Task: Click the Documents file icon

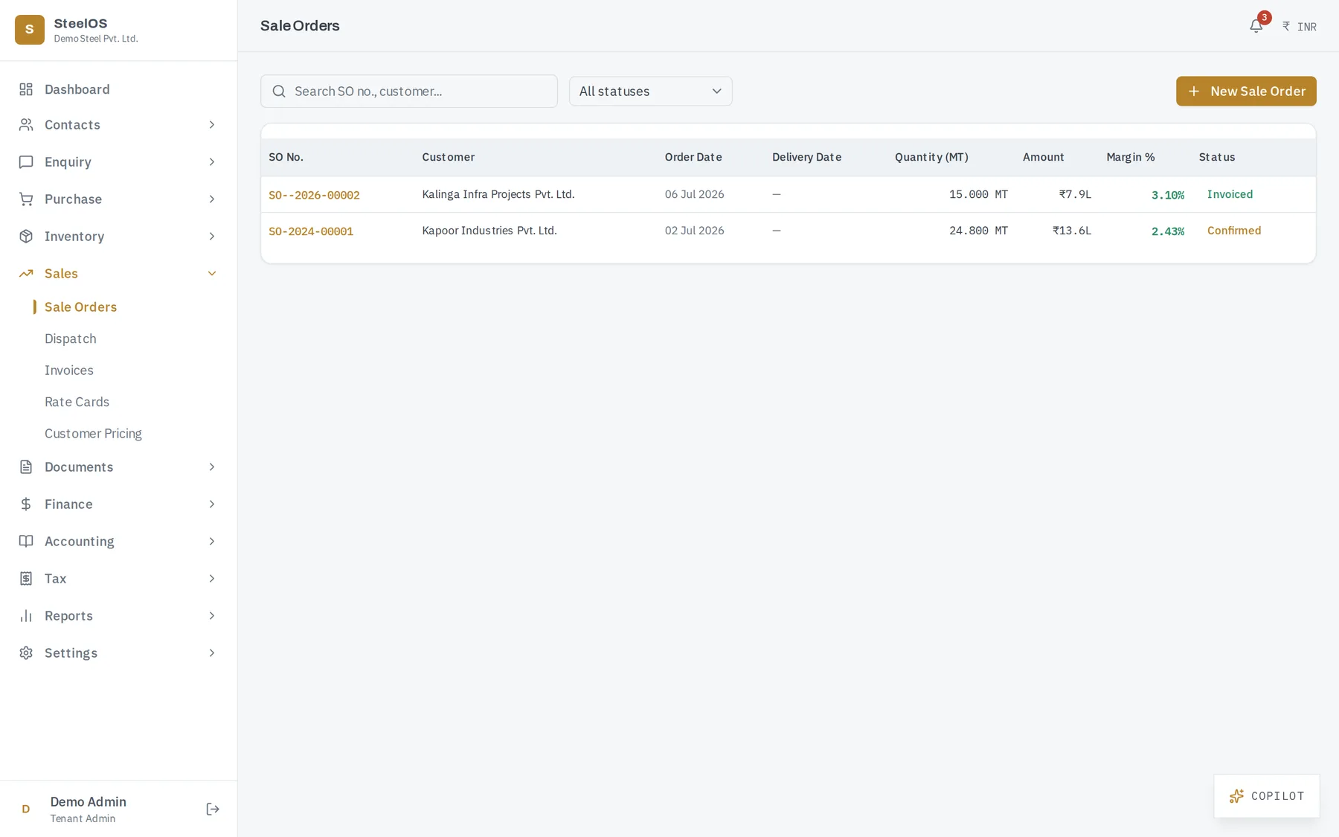Action: point(26,466)
